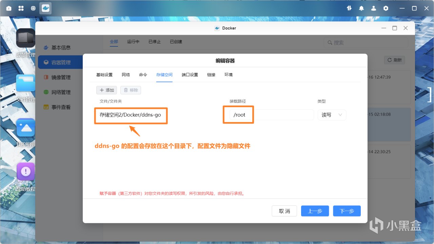
Task: Click the hexagon settings icon in top bar
Action: click(386, 8)
